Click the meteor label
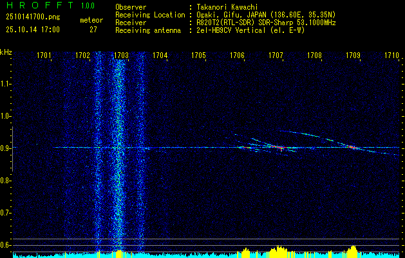Screen dimensions: 405x258 click(91, 20)
